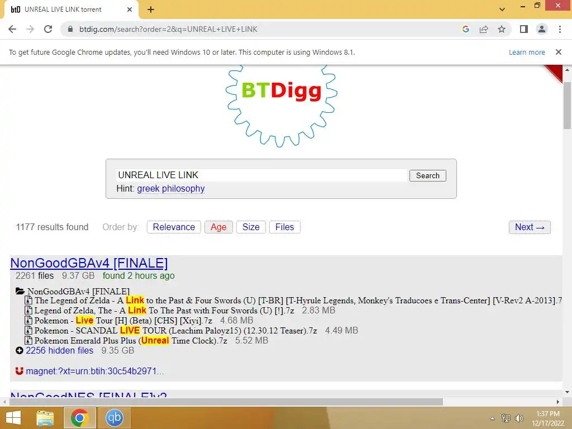The image size is (572, 429).
Task: Switch to Chrome in the taskbar
Action: pos(79,418)
